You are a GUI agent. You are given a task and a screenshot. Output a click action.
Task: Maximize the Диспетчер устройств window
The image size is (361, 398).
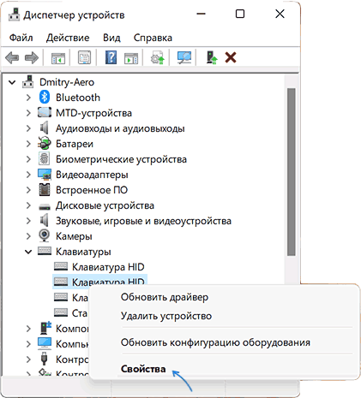pyautogui.click(x=240, y=14)
